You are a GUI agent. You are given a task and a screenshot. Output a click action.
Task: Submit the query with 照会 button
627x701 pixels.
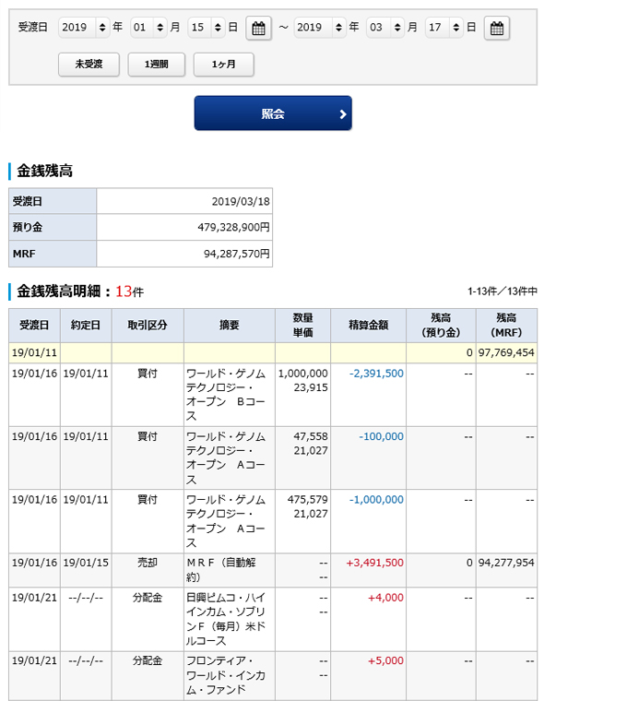(x=273, y=113)
